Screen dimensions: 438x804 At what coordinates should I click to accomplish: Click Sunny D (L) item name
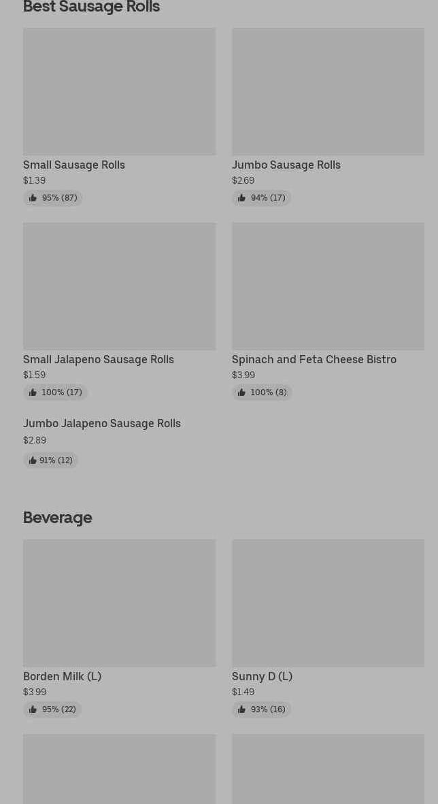click(x=262, y=676)
